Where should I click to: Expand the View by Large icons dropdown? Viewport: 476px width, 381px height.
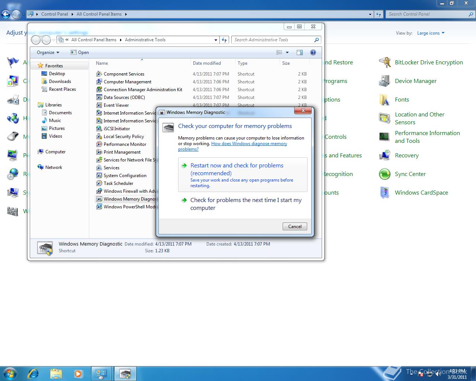(431, 33)
